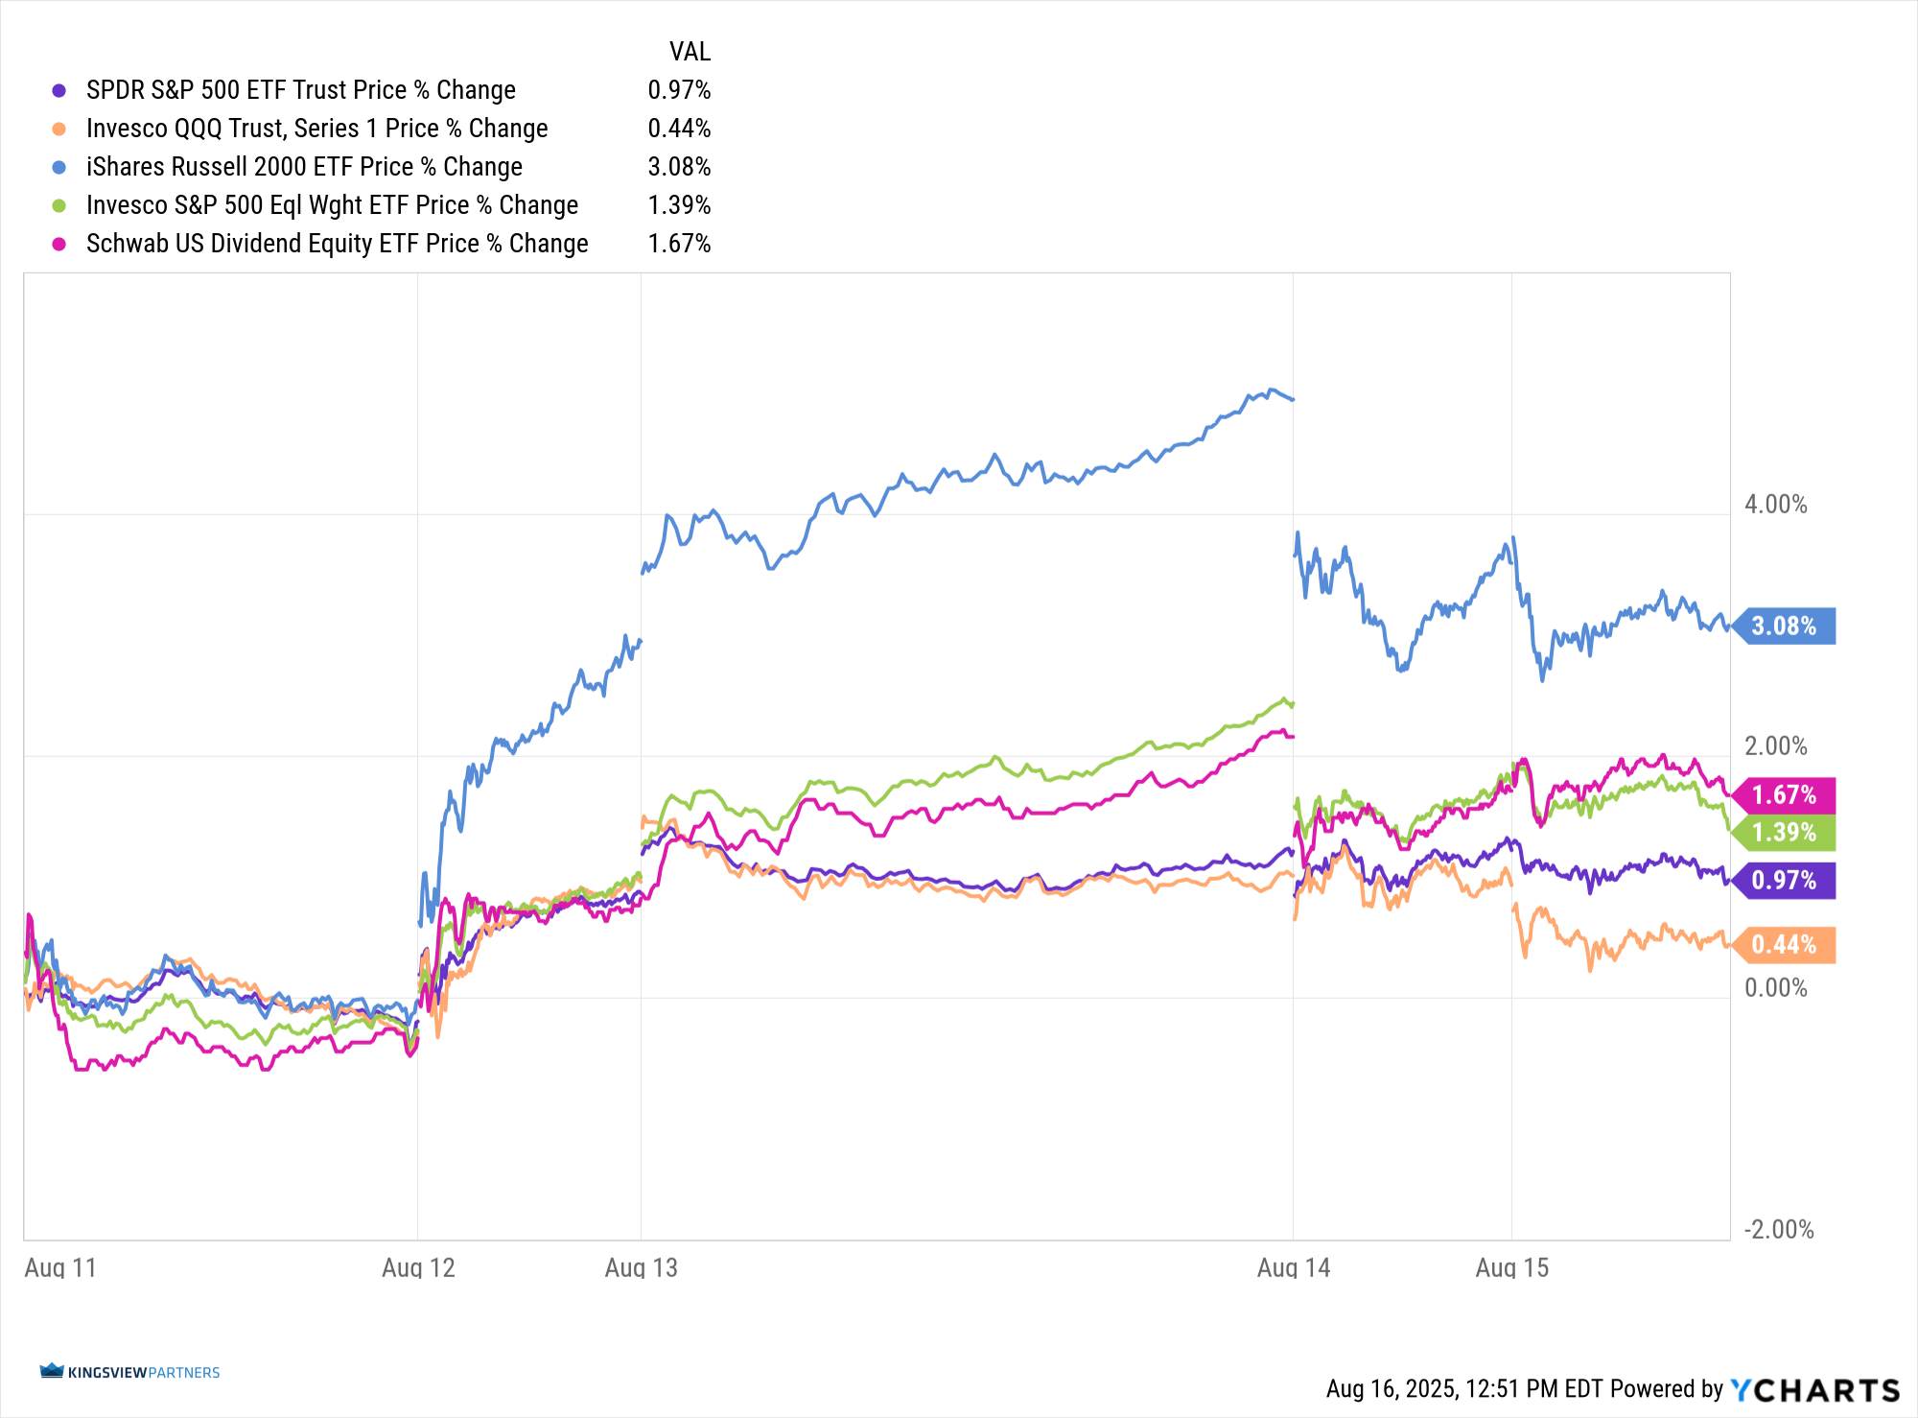Screen dimensions: 1918x1418
Task: Click the purple 0.97% value flag
Action: (x=1786, y=881)
